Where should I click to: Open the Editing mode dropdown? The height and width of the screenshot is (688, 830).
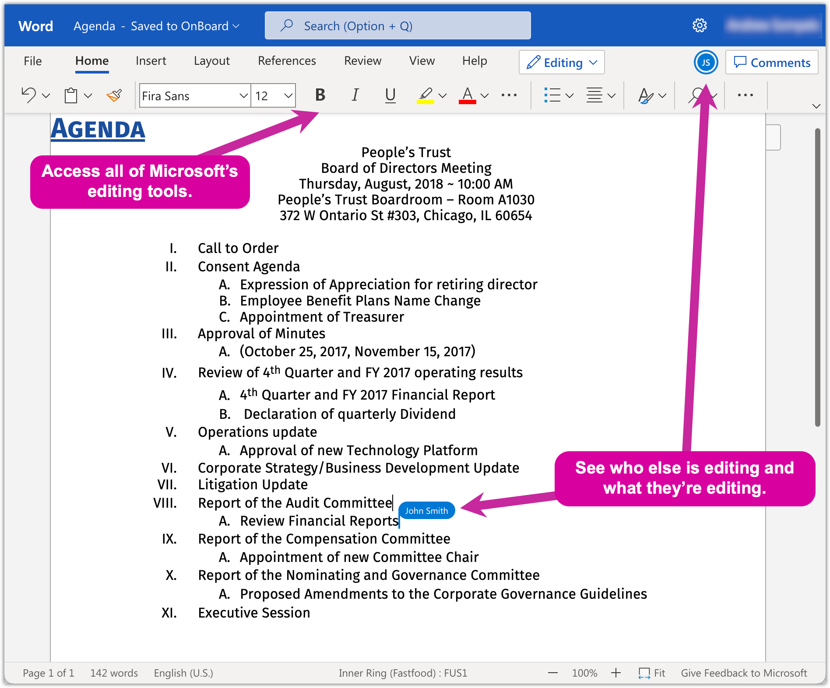click(562, 63)
